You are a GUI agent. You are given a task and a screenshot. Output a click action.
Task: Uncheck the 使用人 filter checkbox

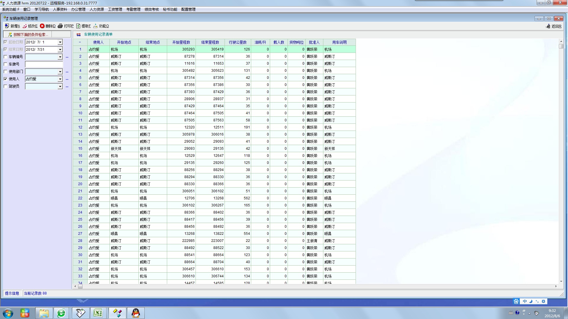point(5,79)
